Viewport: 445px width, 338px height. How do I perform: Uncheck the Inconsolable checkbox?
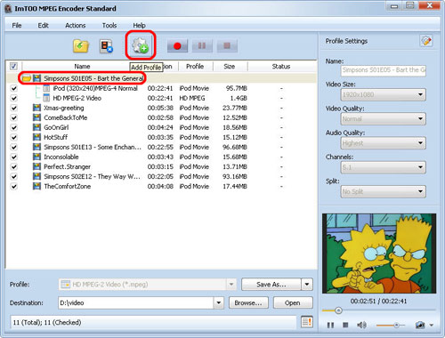pos(13,157)
